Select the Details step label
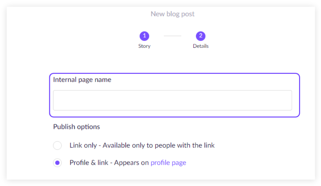 point(200,46)
